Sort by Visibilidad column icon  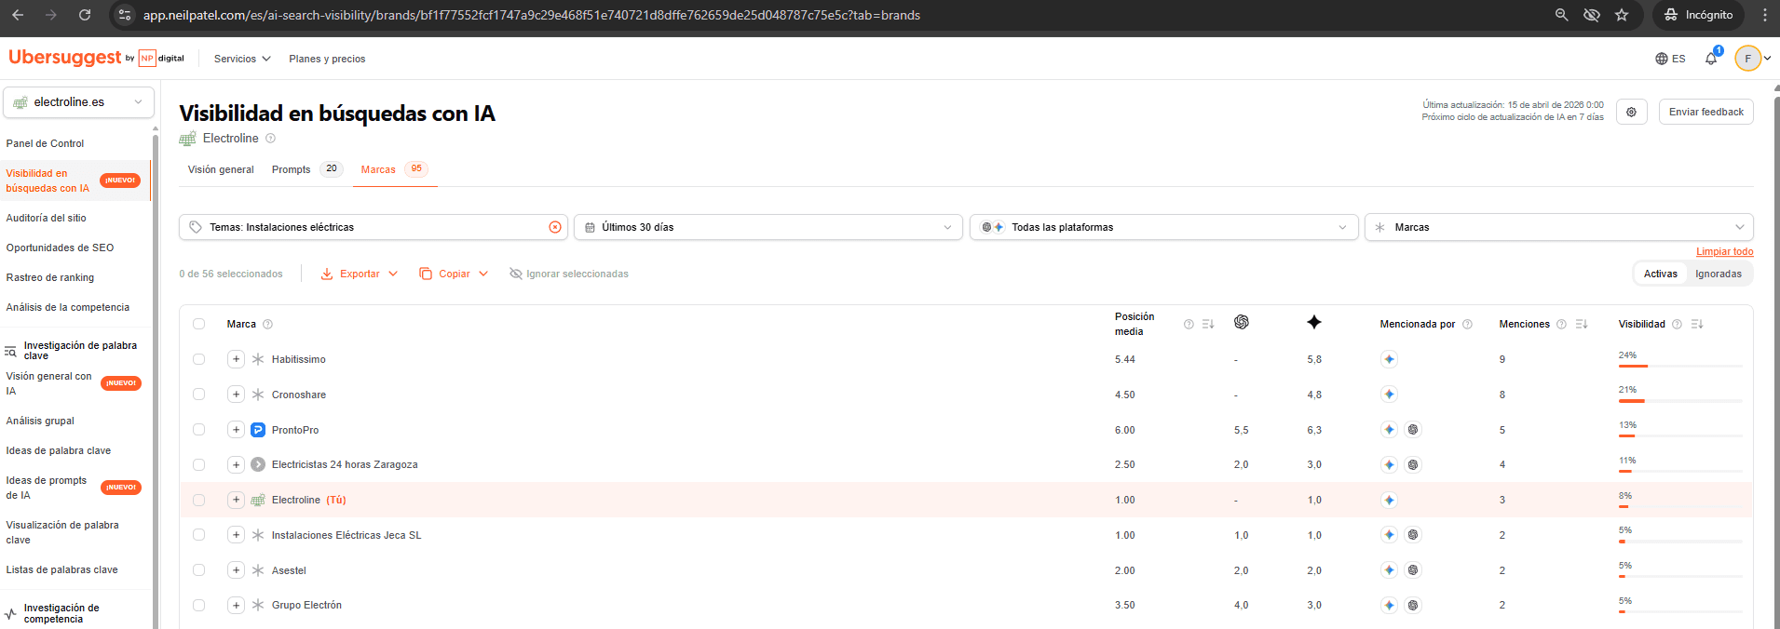pos(1697,325)
